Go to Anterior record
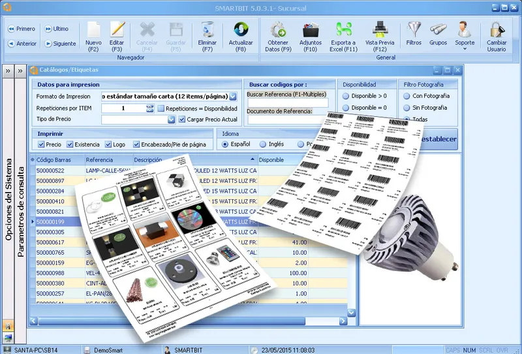 click(22, 44)
